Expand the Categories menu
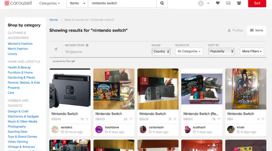The height and width of the screenshot is (151, 272). coord(50,3)
